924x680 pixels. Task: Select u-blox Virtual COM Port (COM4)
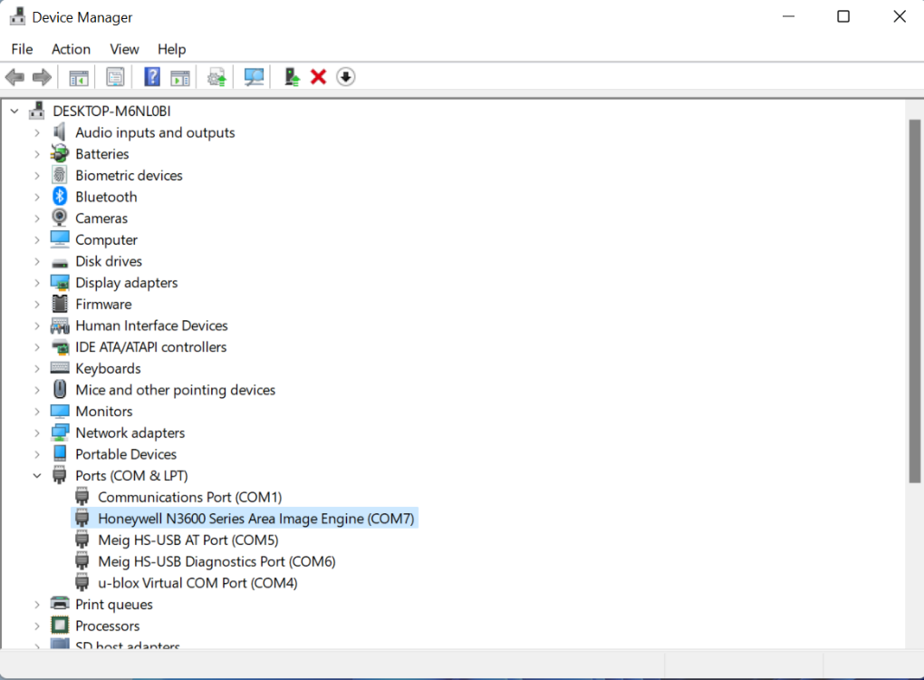[197, 583]
